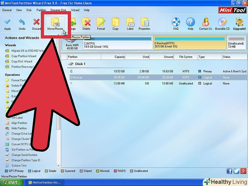Click the Set Label operation

[15, 118]
